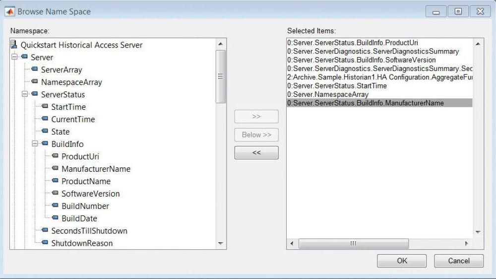
Task: Confirm with the OK button
Action: 402,261
